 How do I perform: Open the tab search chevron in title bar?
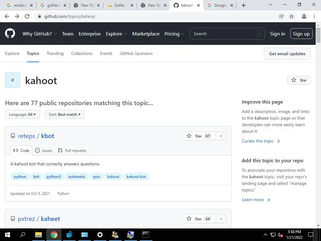pos(271,4)
